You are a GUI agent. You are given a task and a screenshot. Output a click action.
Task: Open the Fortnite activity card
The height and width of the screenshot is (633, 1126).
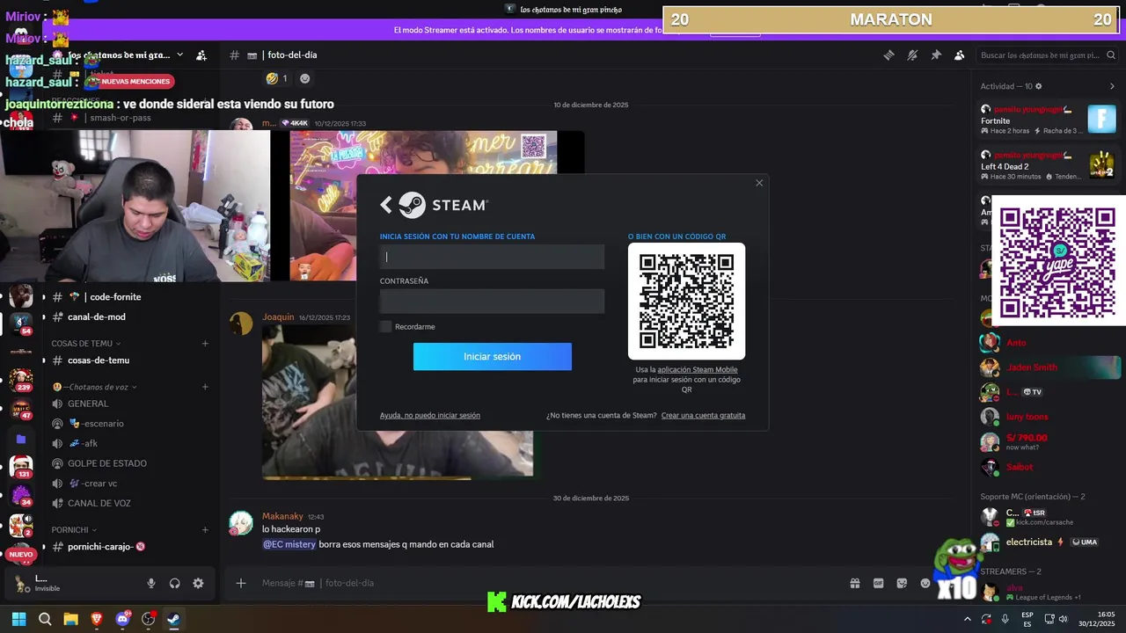pyautogui.click(x=1049, y=120)
